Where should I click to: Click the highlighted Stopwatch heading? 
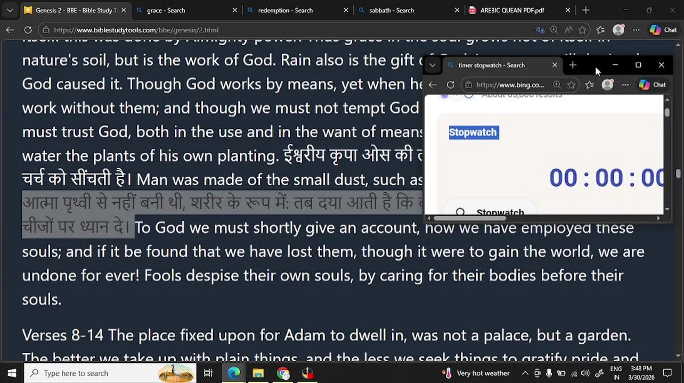(x=474, y=132)
